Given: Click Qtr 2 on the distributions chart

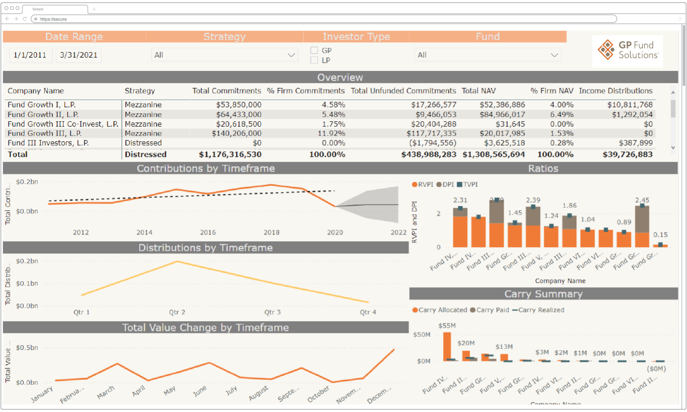Looking at the screenshot, I should click(x=177, y=313).
